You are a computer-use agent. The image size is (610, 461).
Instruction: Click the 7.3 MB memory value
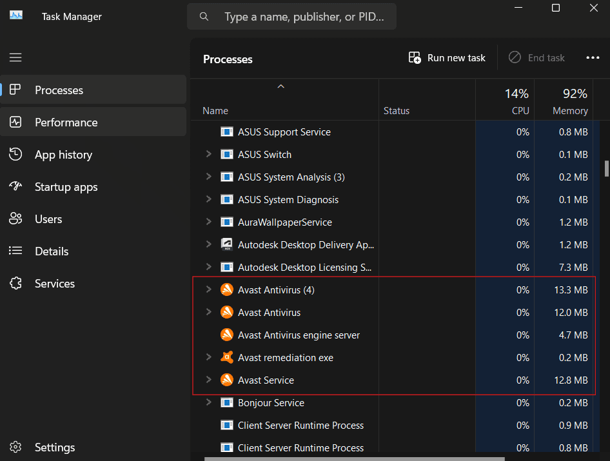[x=573, y=268]
